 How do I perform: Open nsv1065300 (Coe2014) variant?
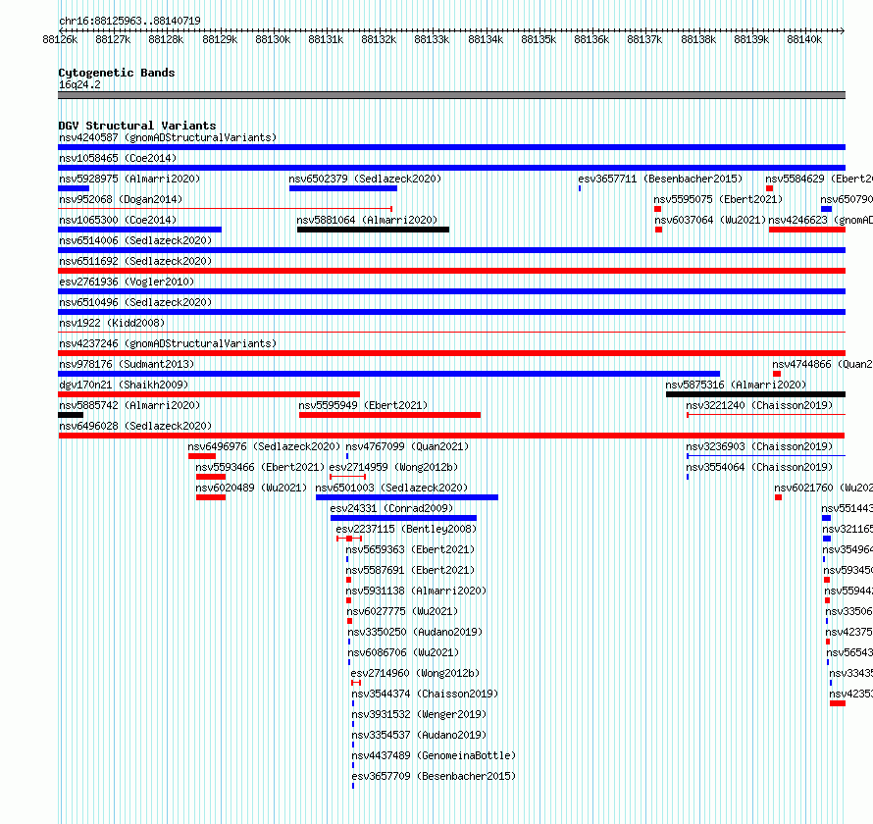(118, 220)
